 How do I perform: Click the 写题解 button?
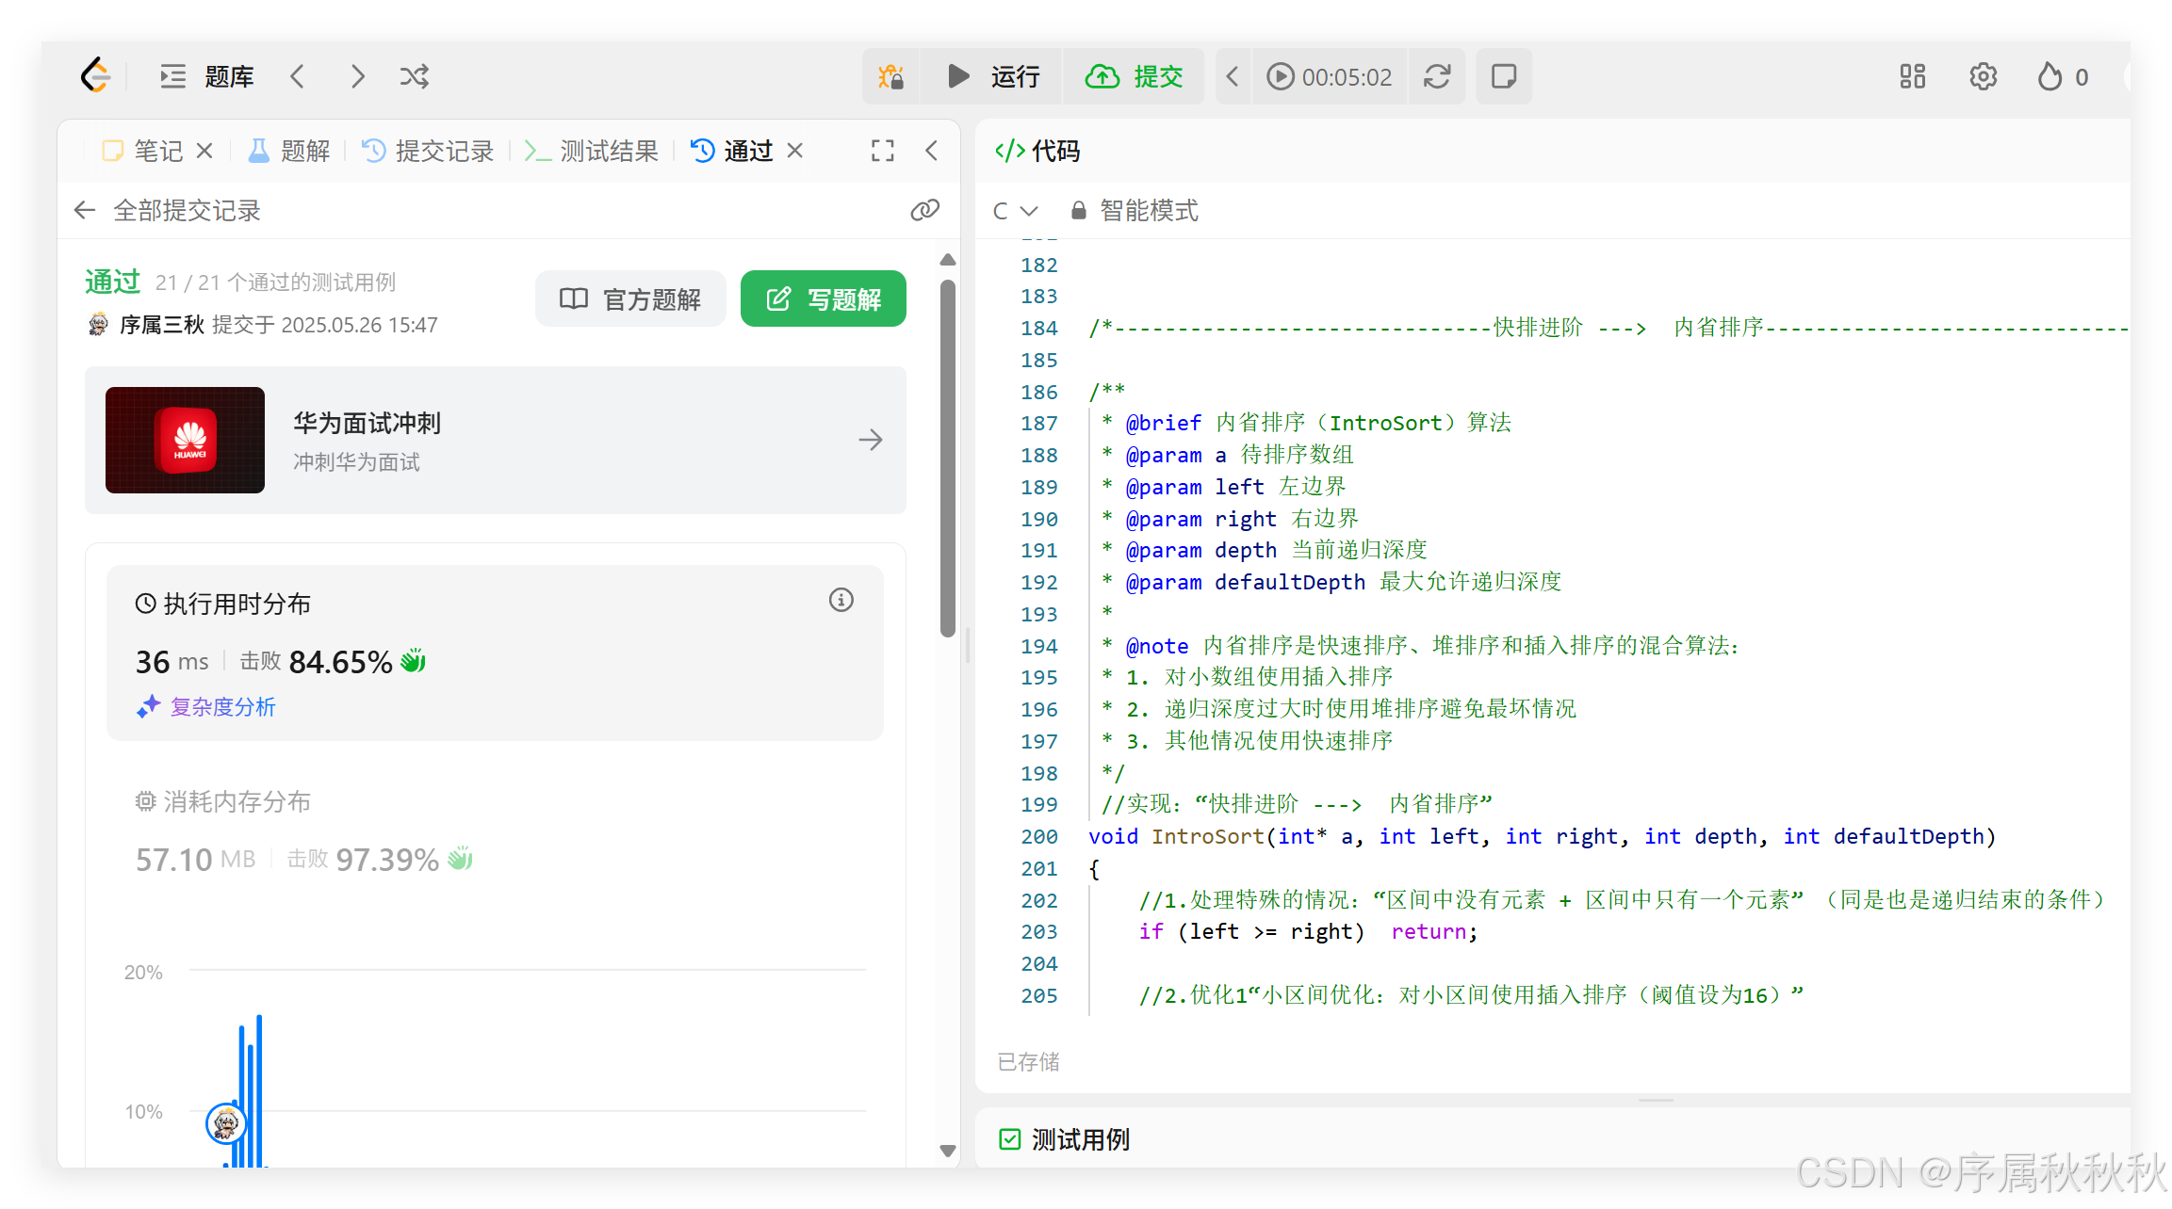tap(823, 298)
